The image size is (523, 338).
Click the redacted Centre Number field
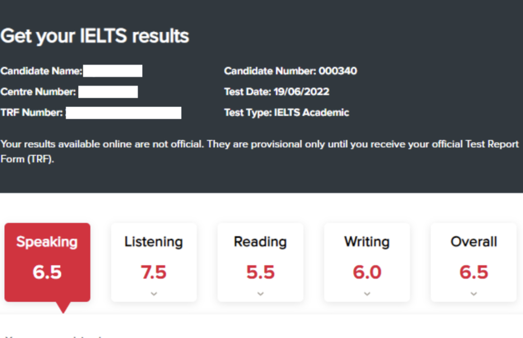[108, 92]
